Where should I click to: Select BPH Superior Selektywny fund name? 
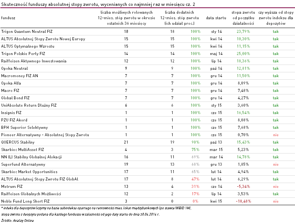point(24,127)
